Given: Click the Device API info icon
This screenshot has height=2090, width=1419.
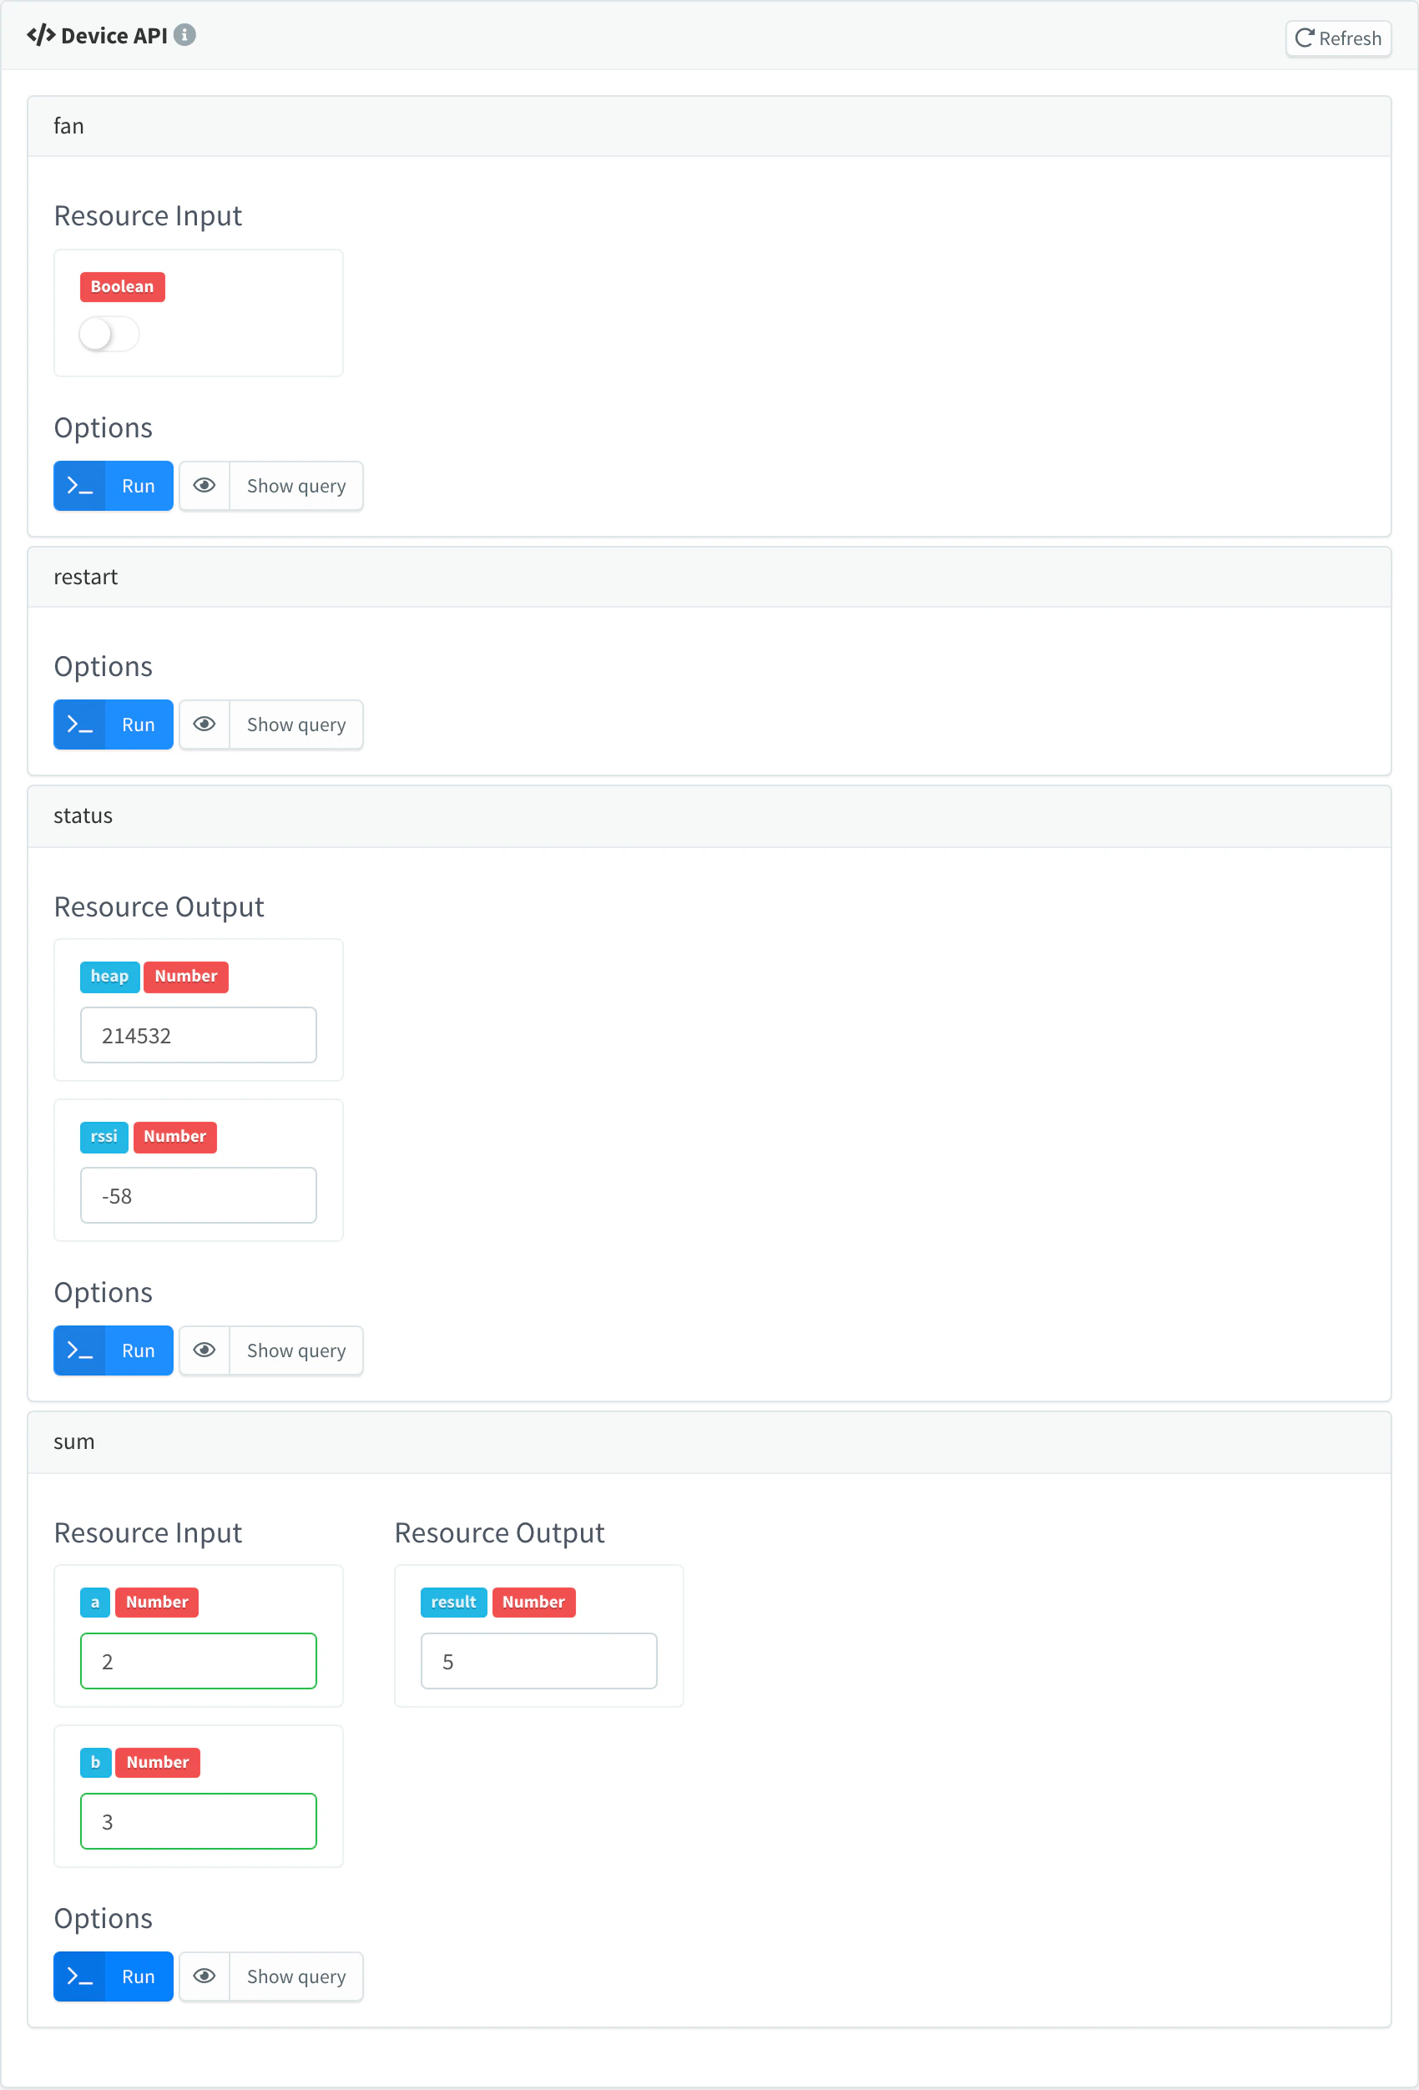Looking at the screenshot, I should click(184, 35).
